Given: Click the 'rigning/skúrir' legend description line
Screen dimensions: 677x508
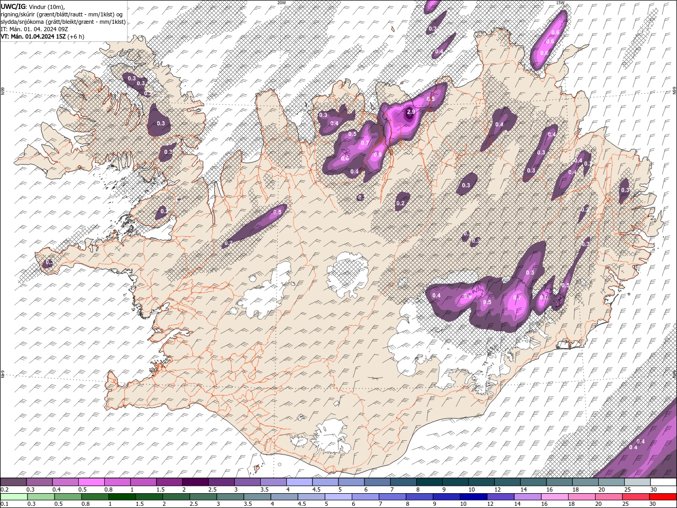Looking at the screenshot, I should click(x=62, y=14).
